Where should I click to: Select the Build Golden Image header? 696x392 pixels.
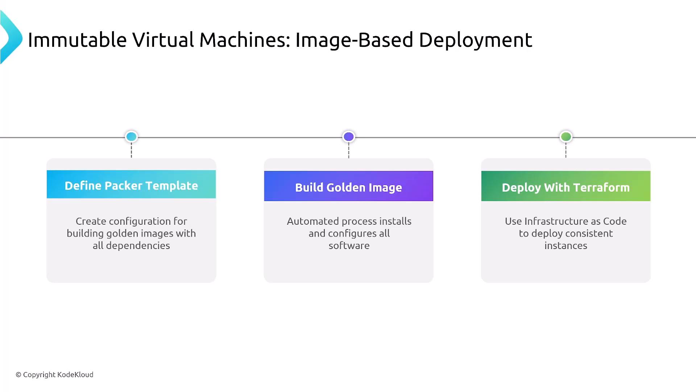click(x=349, y=186)
